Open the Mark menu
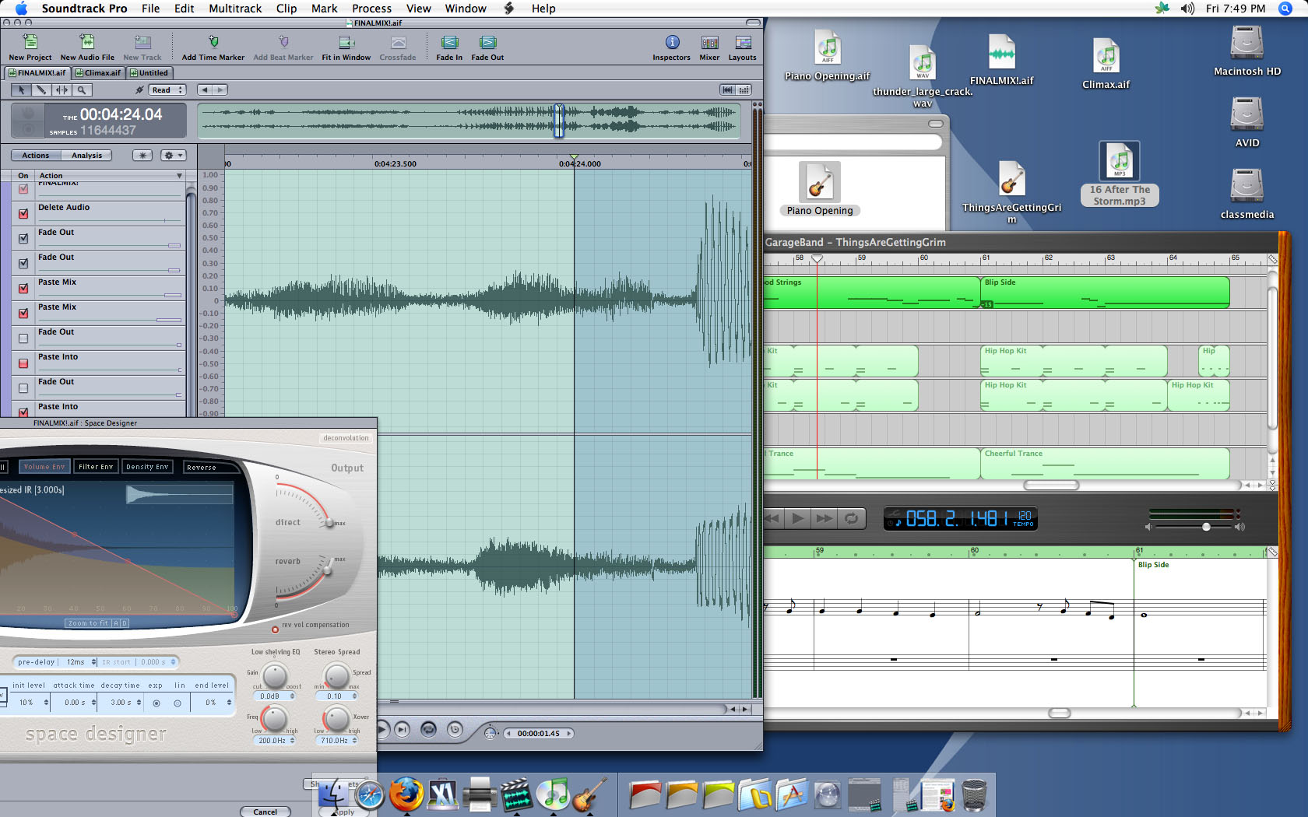Viewport: 1308px width, 817px height. (x=324, y=9)
